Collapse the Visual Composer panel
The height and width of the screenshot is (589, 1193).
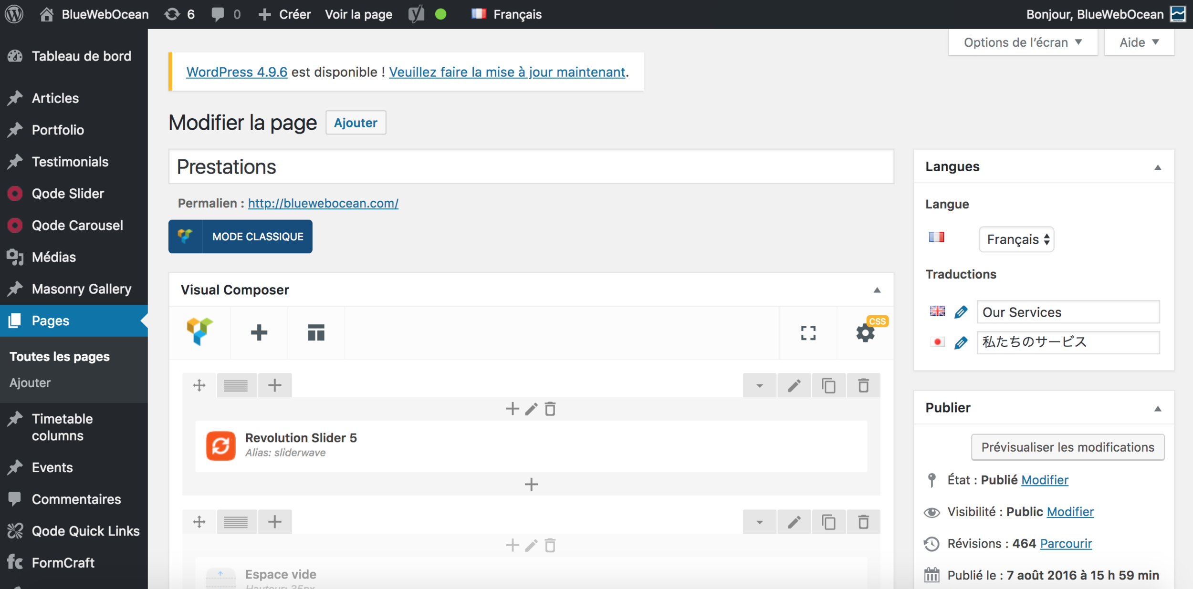(877, 290)
